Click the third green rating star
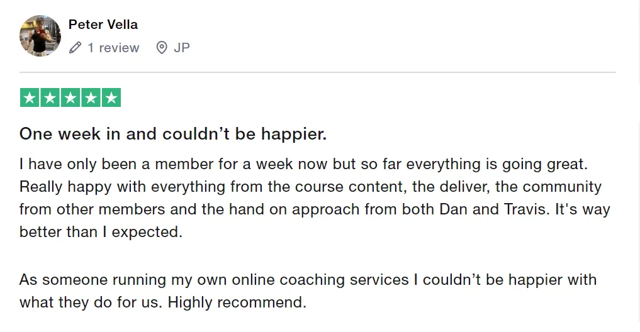The image size is (640, 332). coord(70,97)
